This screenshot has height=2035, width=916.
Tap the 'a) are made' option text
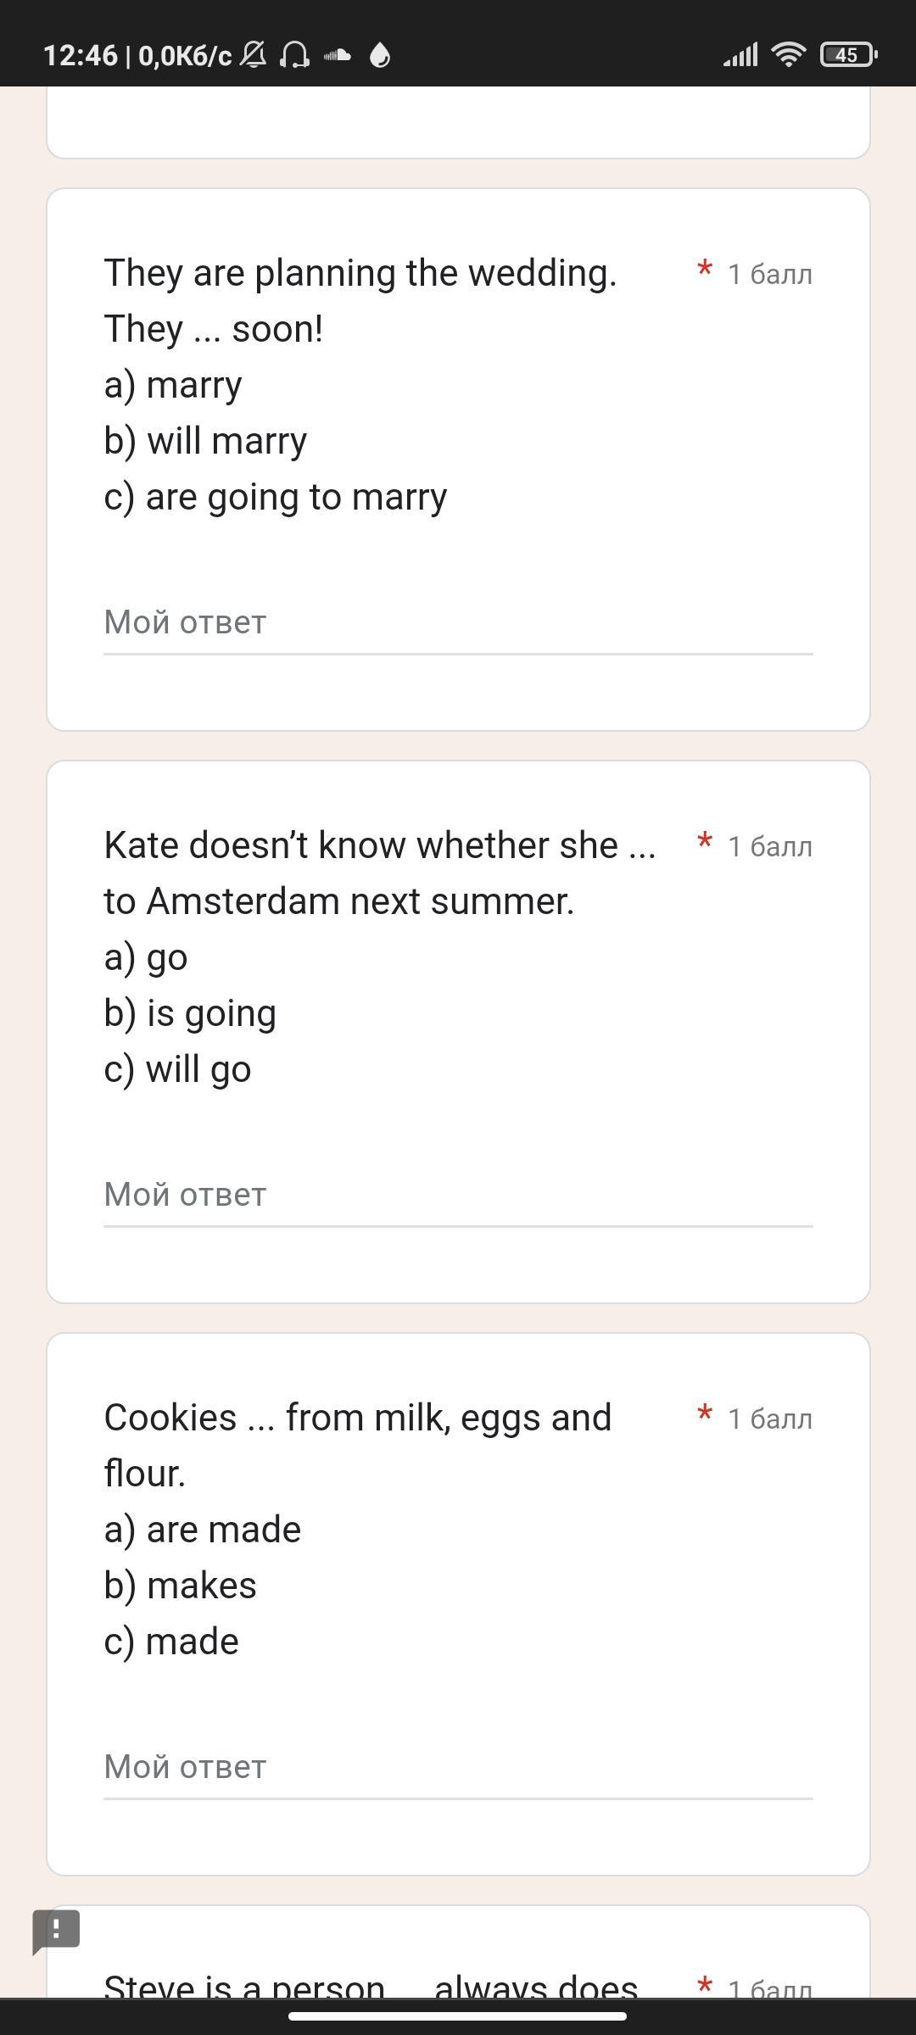[203, 1530]
